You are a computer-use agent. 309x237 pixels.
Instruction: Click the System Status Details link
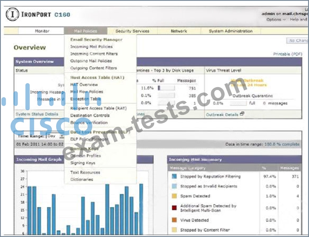tap(37, 114)
